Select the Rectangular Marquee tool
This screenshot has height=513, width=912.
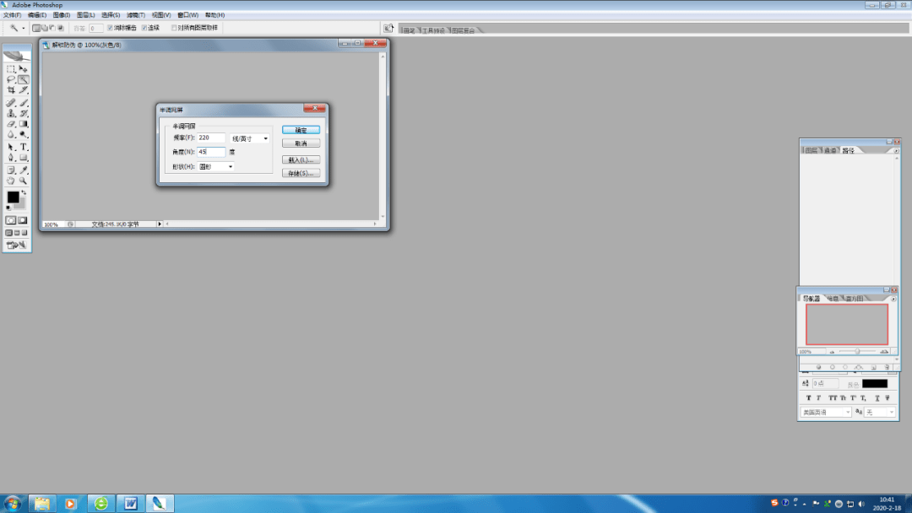click(11, 68)
